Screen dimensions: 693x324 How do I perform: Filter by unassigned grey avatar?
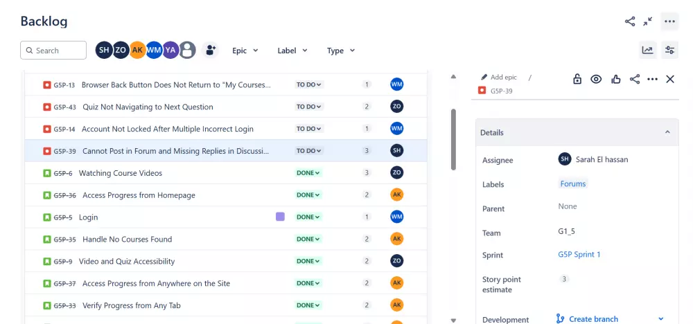point(187,51)
